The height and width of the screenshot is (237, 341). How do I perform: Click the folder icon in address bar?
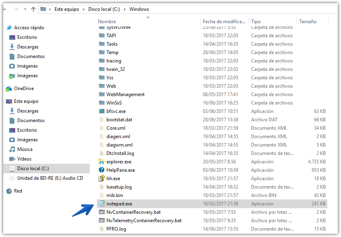coord(43,9)
